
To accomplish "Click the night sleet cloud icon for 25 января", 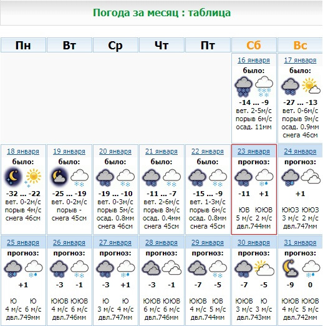I will [13, 269].
